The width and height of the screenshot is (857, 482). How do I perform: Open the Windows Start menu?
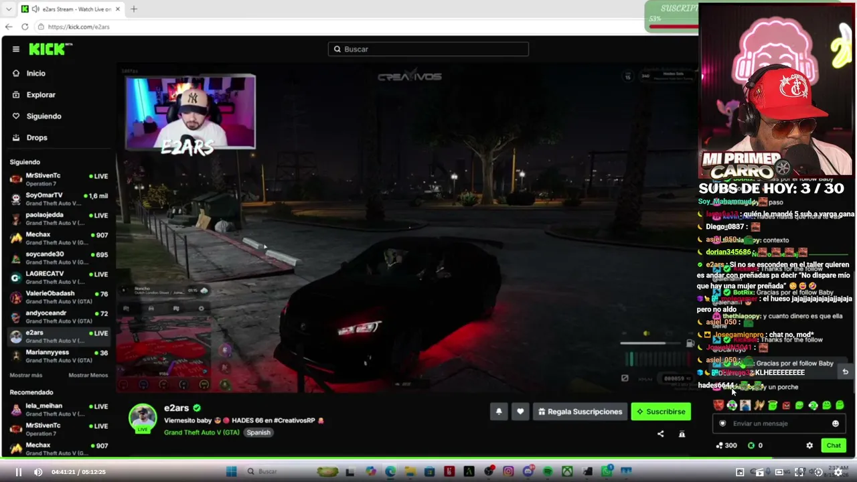coord(232,472)
